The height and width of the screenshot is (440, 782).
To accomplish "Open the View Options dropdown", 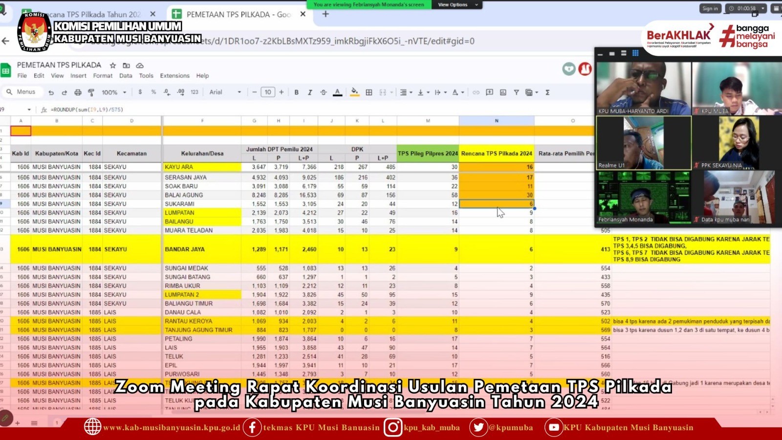I will click(456, 4).
